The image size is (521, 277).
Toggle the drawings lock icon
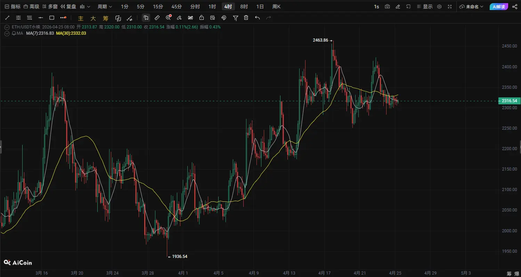pyautogui.click(x=202, y=18)
